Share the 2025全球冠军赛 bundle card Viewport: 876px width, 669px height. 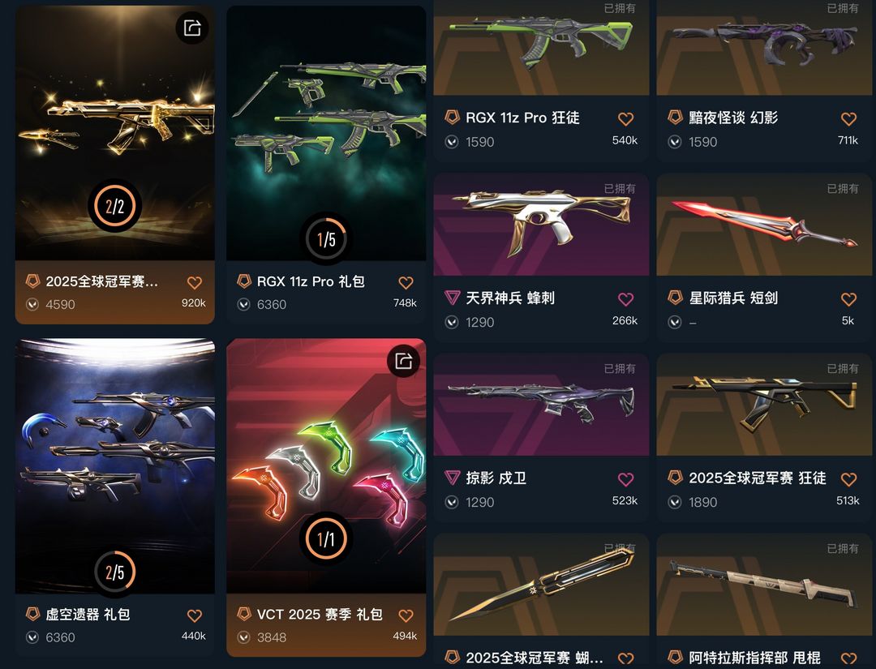point(192,28)
